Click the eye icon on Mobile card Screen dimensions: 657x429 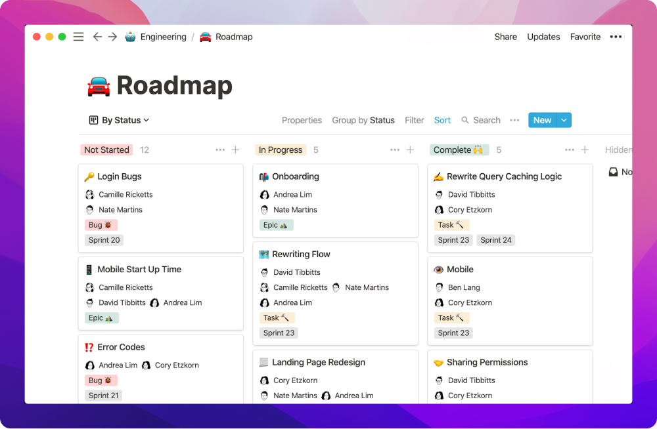pos(438,270)
